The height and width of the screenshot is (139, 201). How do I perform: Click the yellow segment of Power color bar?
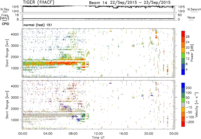pyautogui.click(x=183, y=50)
